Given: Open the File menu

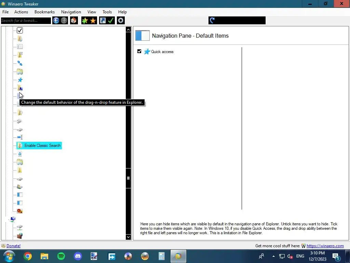Looking at the screenshot, I should pos(5,12).
